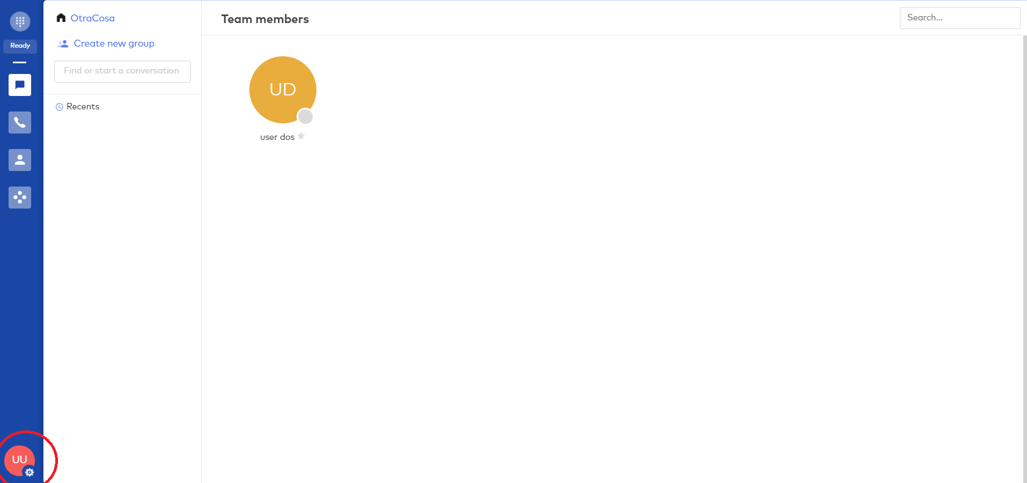Expand the Recents section
Viewport: 1027px width, 483px height.
pos(83,107)
